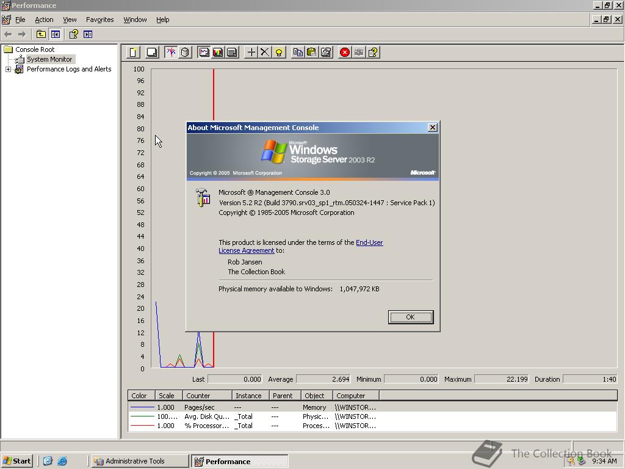Click the MMC Forward arrow
The height and width of the screenshot is (469, 625).
tap(22, 34)
